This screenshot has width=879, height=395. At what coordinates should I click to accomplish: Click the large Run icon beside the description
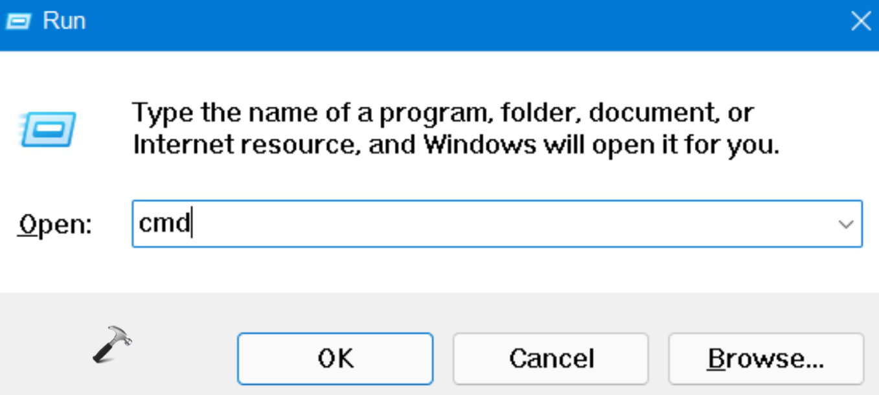point(48,128)
